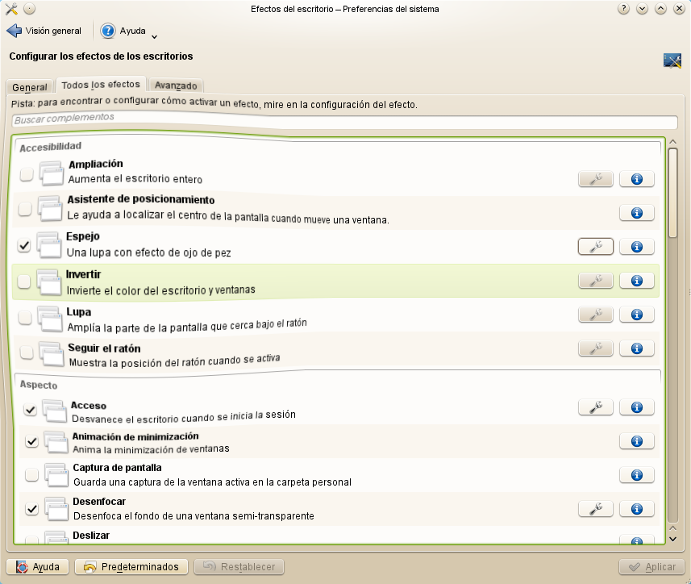Open wrench settings for Invertir effect
This screenshot has height=584, width=691.
595,281
